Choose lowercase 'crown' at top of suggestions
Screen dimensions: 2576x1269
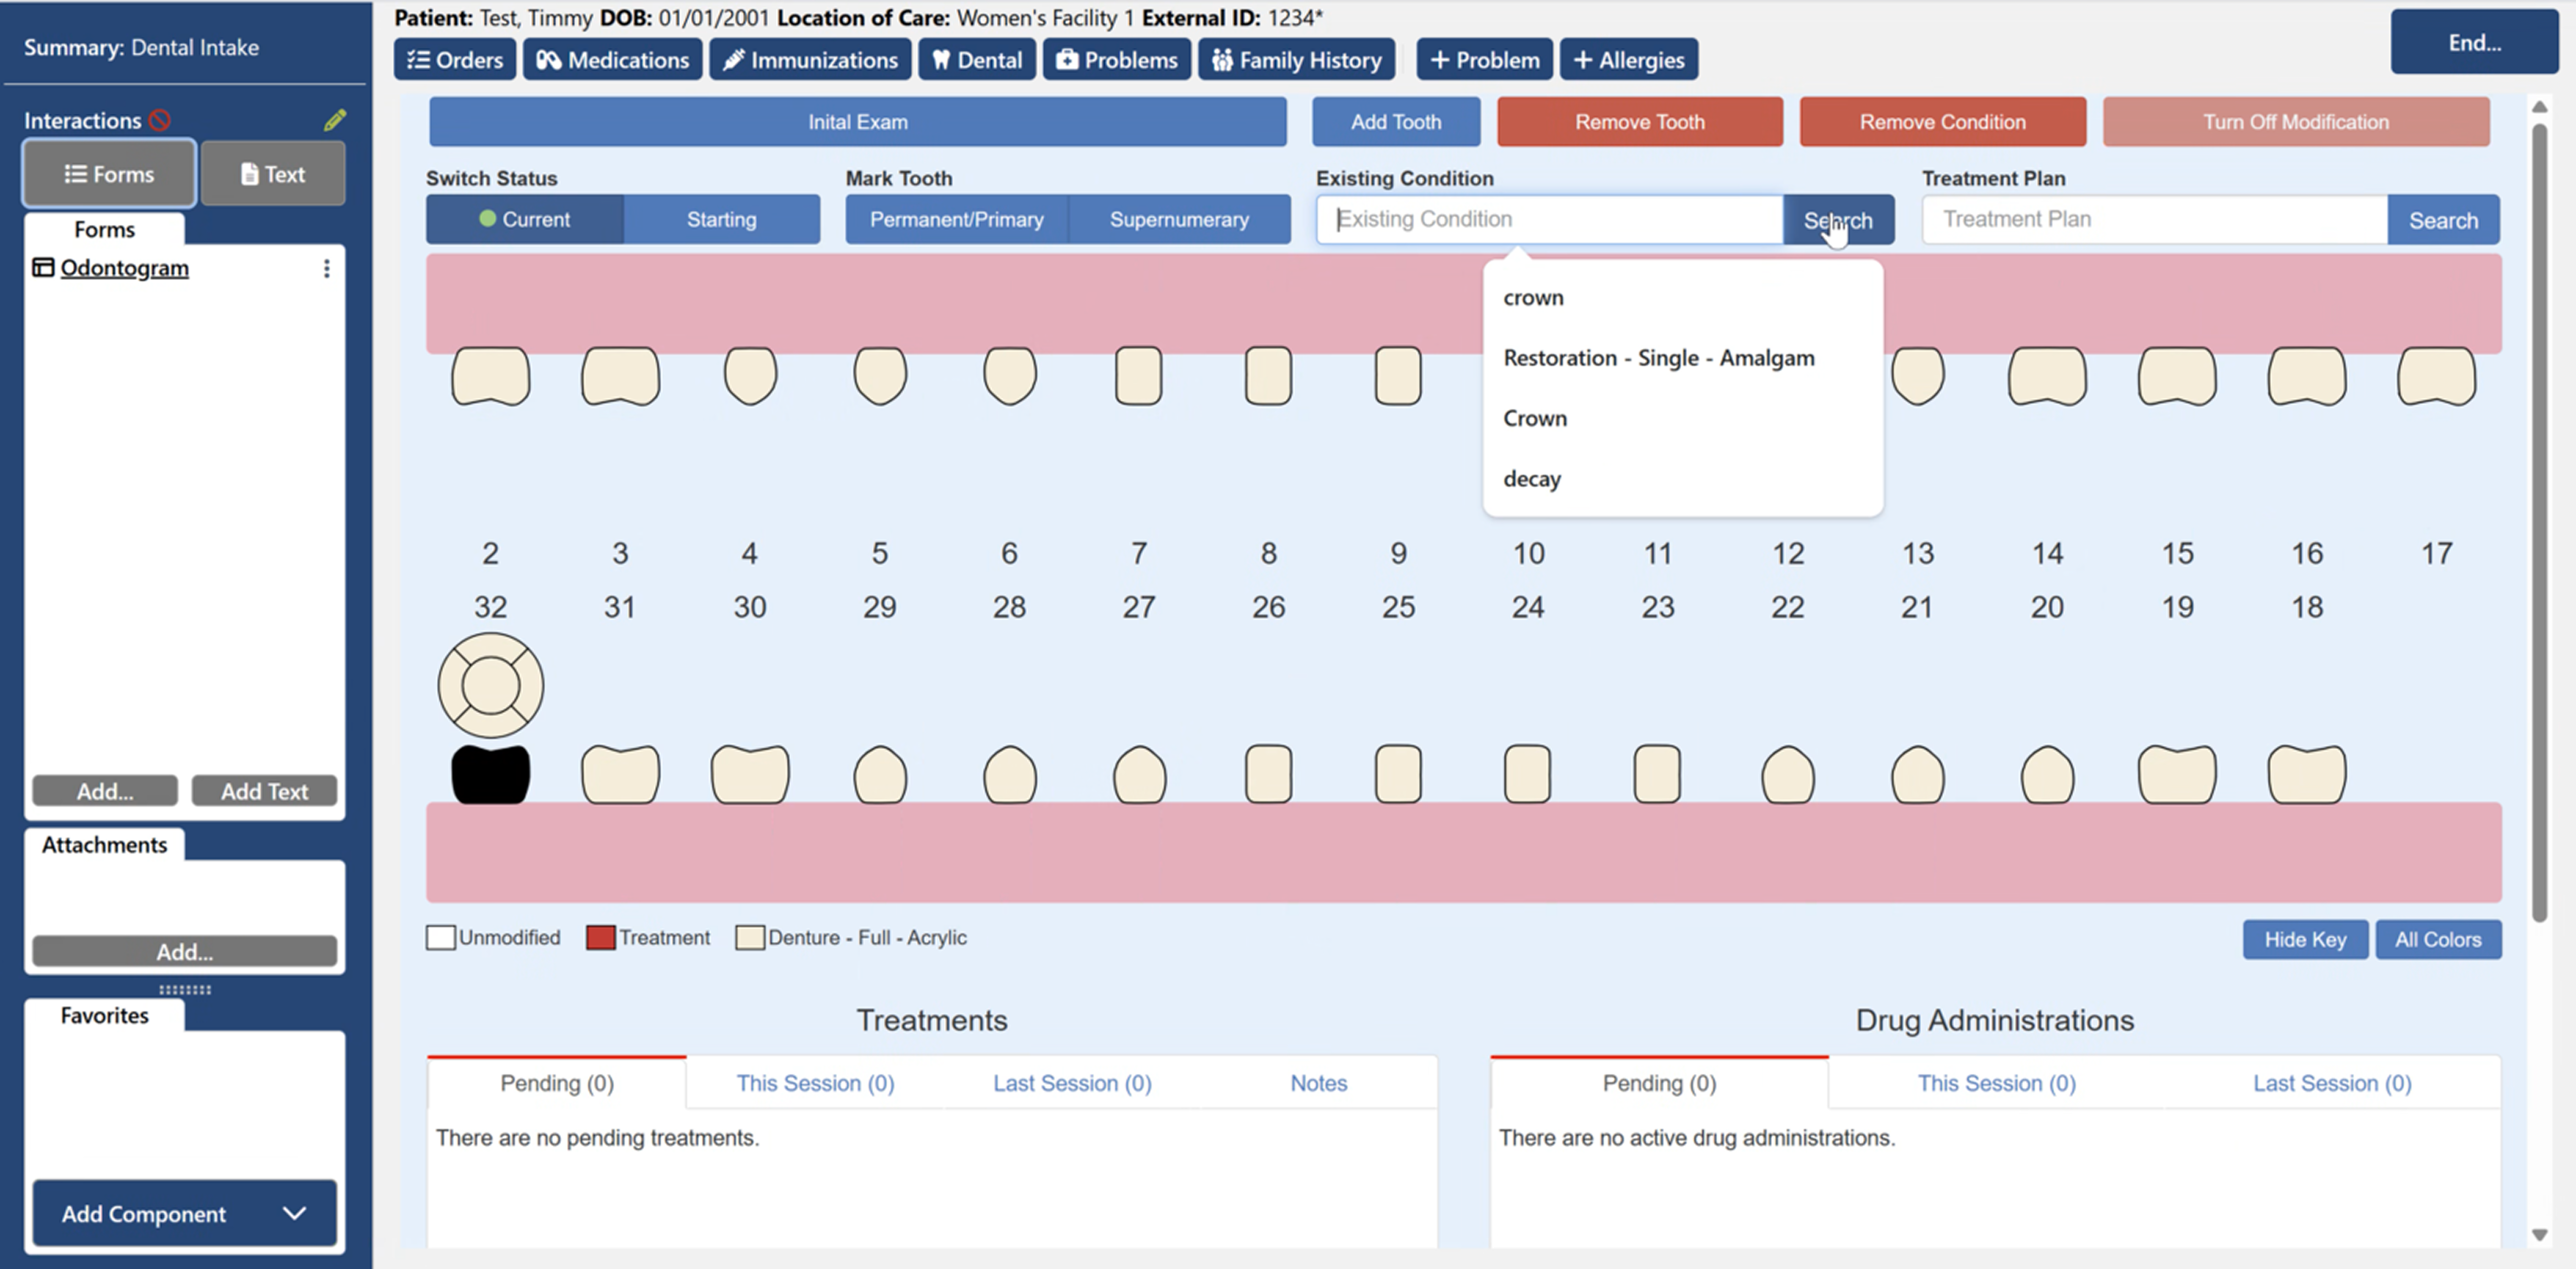coord(1533,297)
